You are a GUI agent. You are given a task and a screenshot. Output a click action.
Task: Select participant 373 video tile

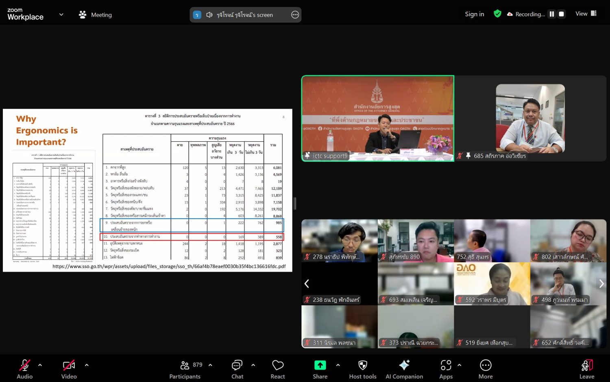416,327
